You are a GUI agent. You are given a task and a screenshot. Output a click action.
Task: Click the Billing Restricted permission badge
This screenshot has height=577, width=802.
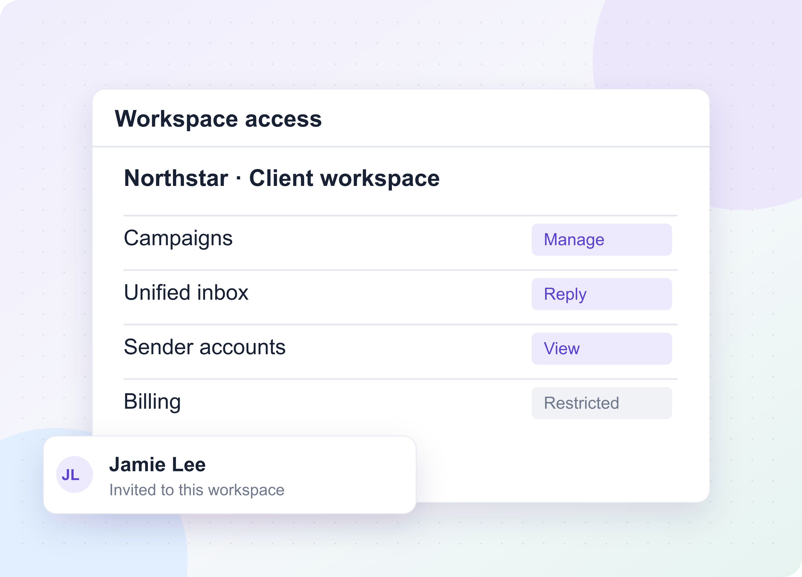[x=601, y=403]
